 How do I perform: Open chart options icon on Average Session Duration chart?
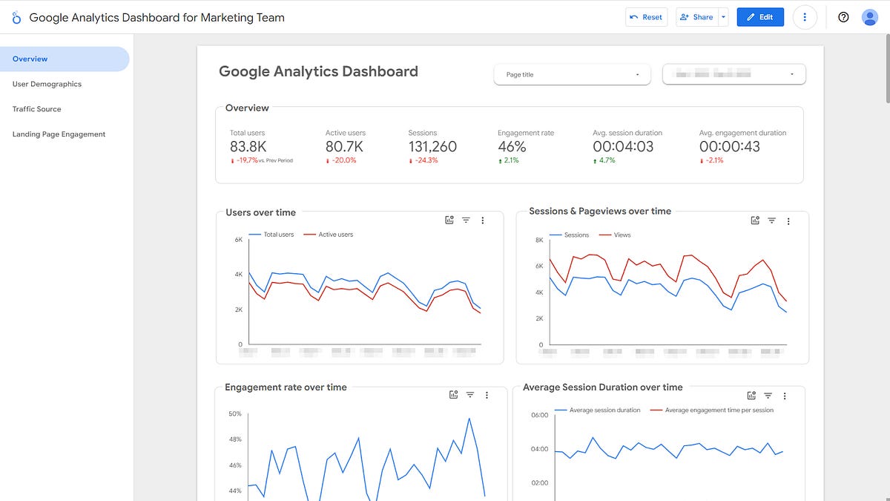tap(751, 396)
